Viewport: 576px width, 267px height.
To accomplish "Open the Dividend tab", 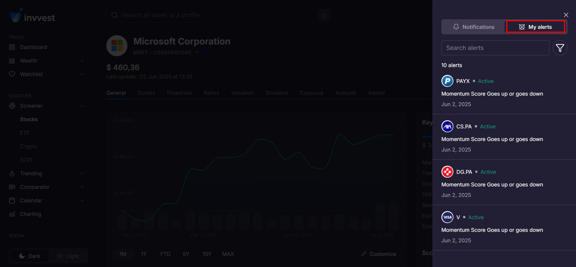I will (x=277, y=93).
